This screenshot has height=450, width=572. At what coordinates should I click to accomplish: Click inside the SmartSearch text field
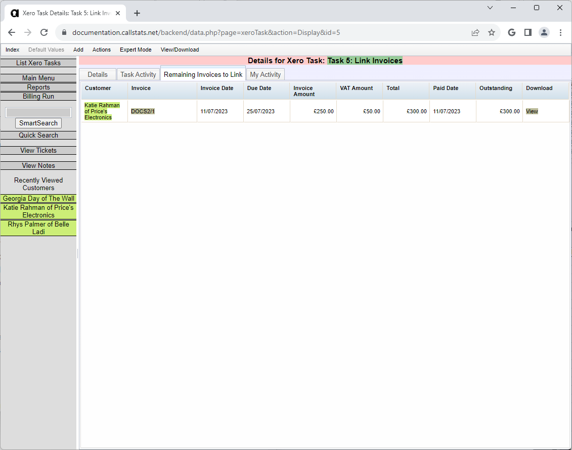click(38, 112)
